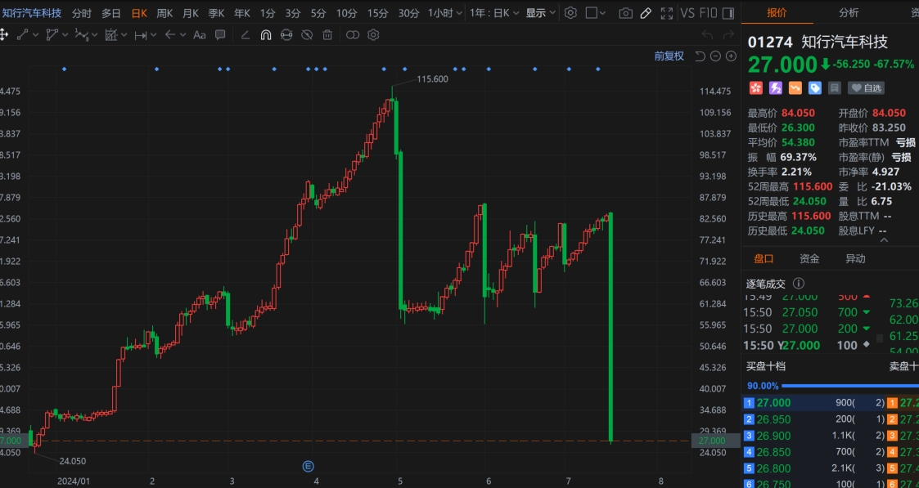Click the trash icon to delete drawings
Screen dimensions: 919x488
tap(327, 35)
